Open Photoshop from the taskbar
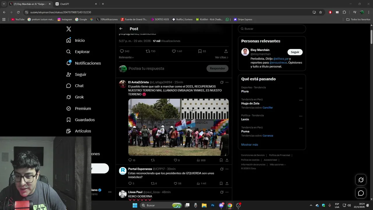This screenshot has height=210, width=373. (x=213, y=205)
